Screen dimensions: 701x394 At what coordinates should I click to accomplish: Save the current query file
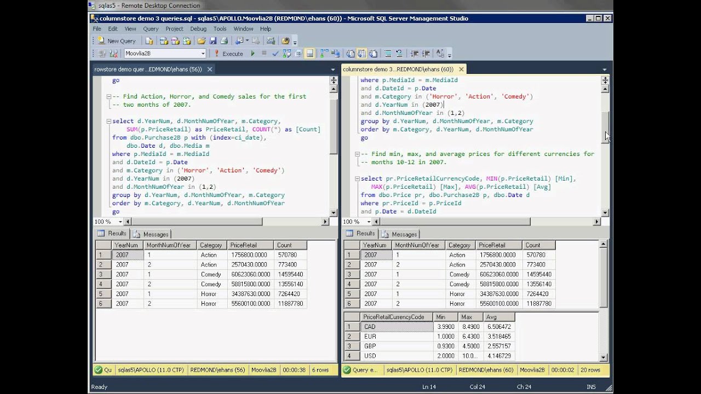coord(212,41)
